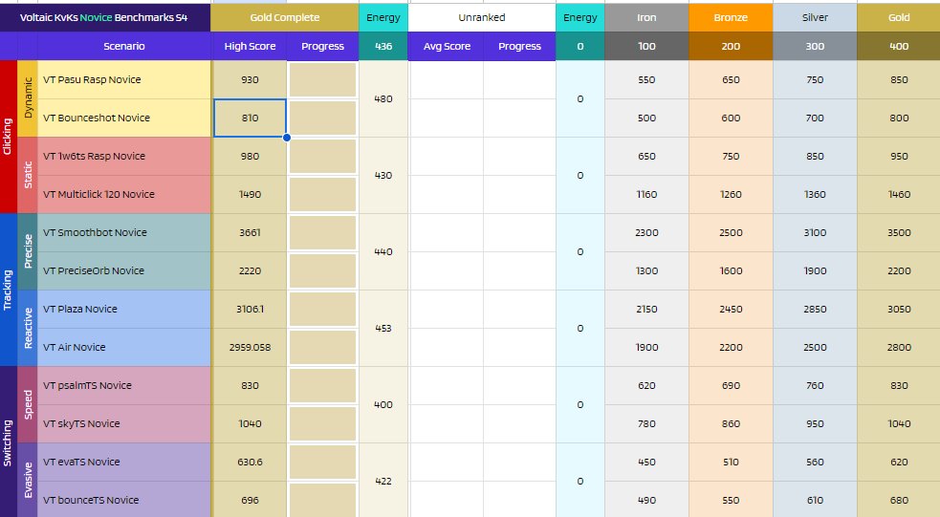Click the VT 1w6ts Rasp Novice scenario name
The width and height of the screenshot is (940, 517).
(x=94, y=157)
